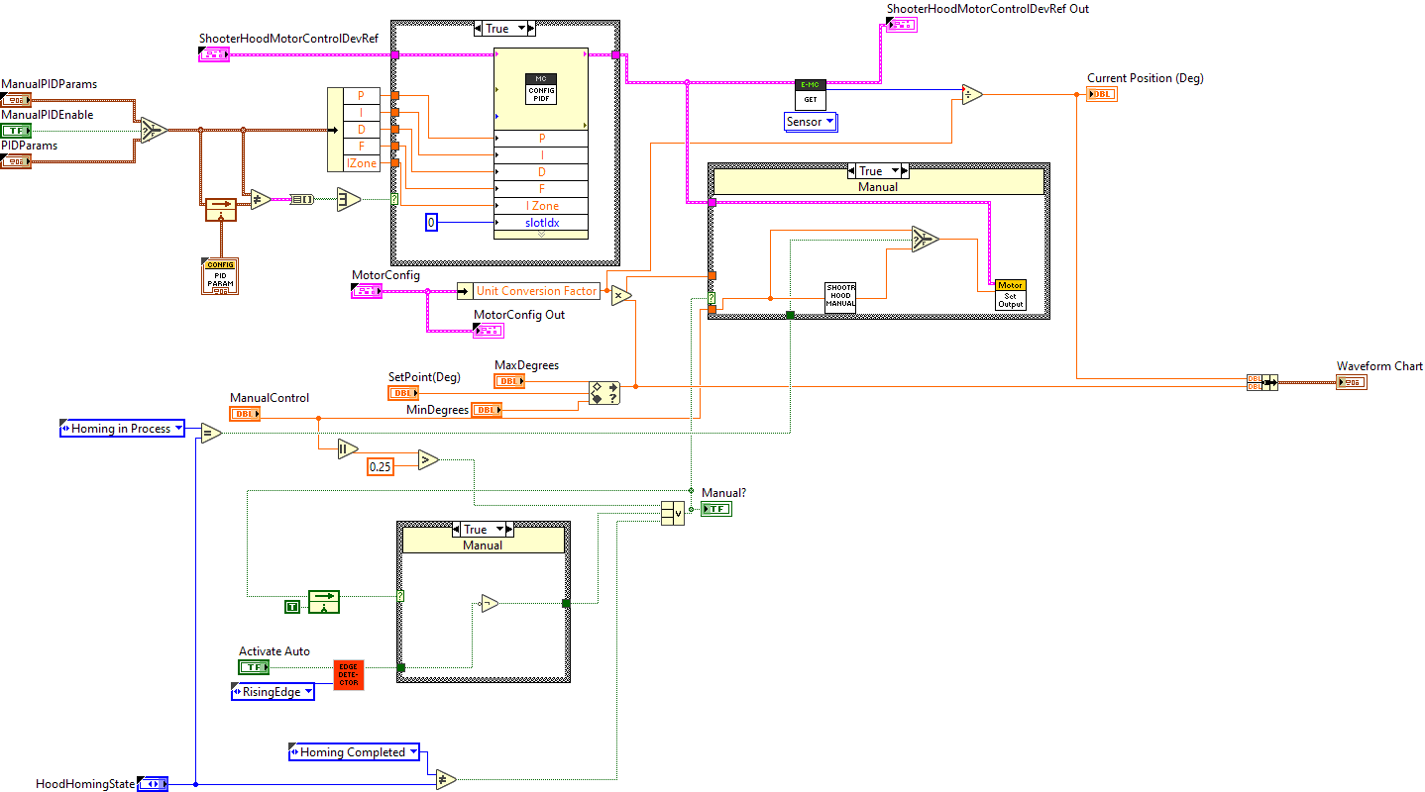Click the Activate Auto boolean control terminal
The height and width of the screenshot is (792, 1425).
point(254,667)
